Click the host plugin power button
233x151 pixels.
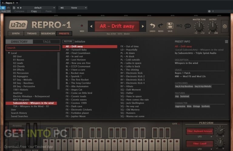[x=3, y=8]
